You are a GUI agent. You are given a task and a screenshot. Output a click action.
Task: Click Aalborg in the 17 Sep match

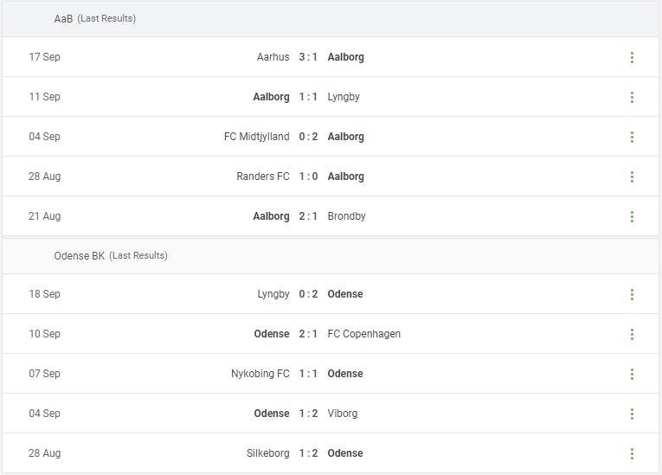click(x=346, y=57)
